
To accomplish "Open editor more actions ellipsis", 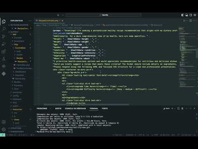I will 194,21.
